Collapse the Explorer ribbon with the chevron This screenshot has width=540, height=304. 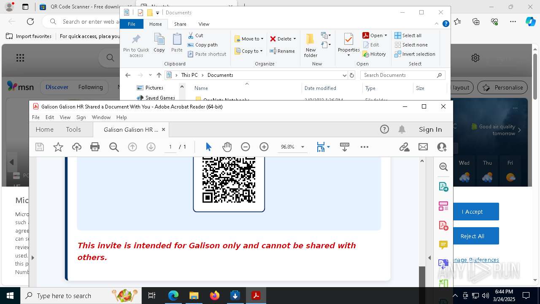pyautogui.click(x=437, y=24)
